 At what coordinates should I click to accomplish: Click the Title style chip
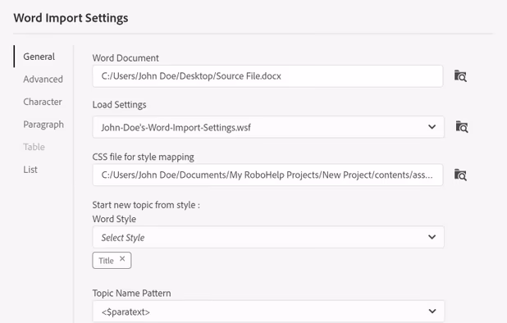[x=112, y=261]
